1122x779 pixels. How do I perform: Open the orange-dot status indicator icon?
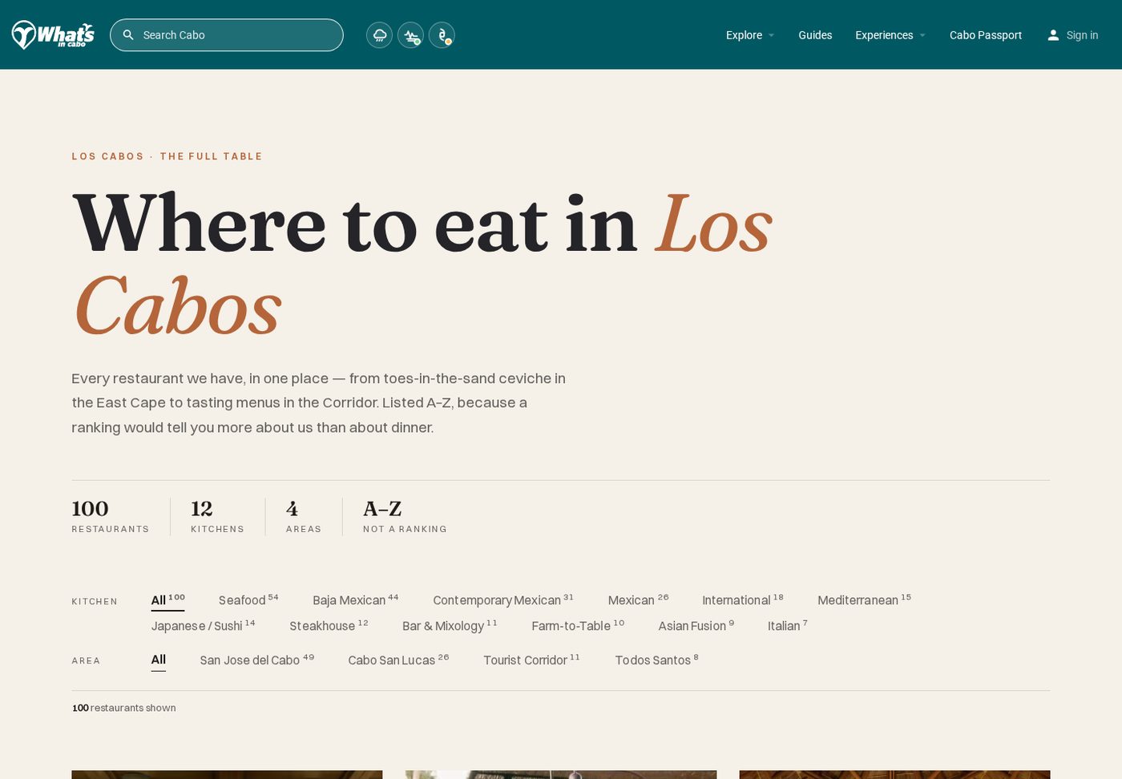[442, 35]
